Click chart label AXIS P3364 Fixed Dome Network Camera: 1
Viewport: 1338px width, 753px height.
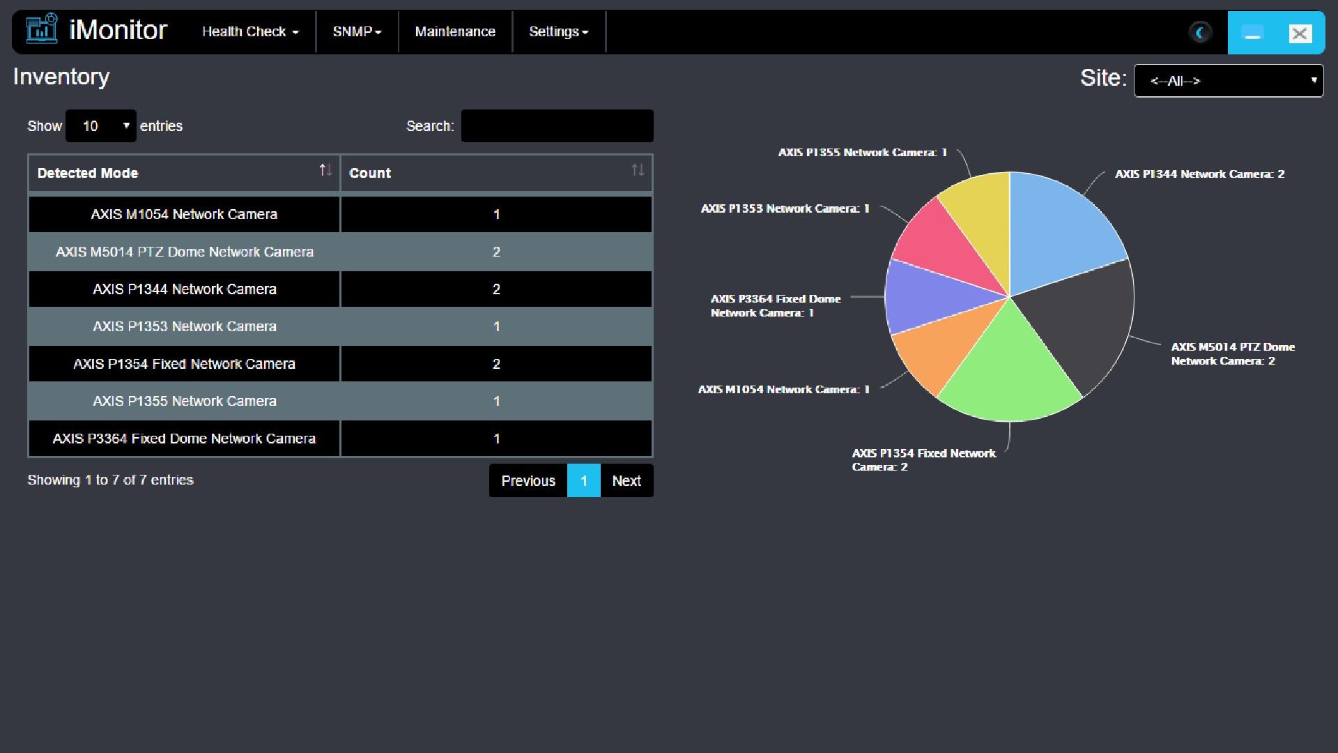click(776, 306)
